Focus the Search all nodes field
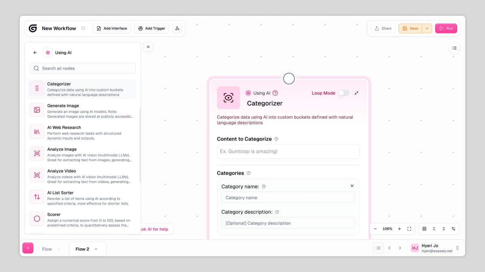Image resolution: width=485 pixels, height=272 pixels. (82, 68)
